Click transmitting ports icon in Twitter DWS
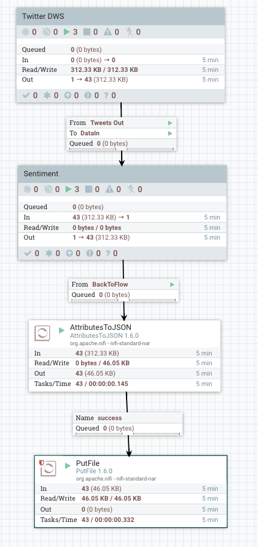Image resolution: width=258 pixels, height=547 pixels. pyautogui.click(x=26, y=32)
